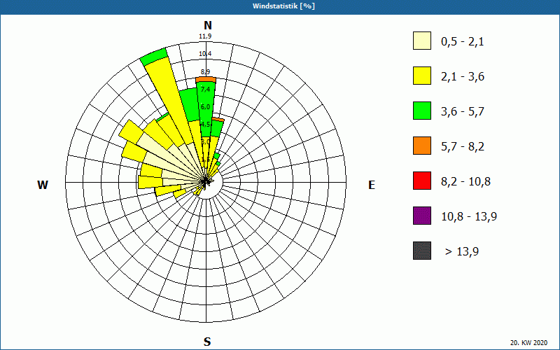560x350 pixels.
Task: Click the 8,9 ring scale value
Action: (x=205, y=72)
